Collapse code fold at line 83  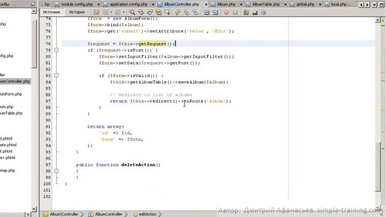click(x=56, y=75)
